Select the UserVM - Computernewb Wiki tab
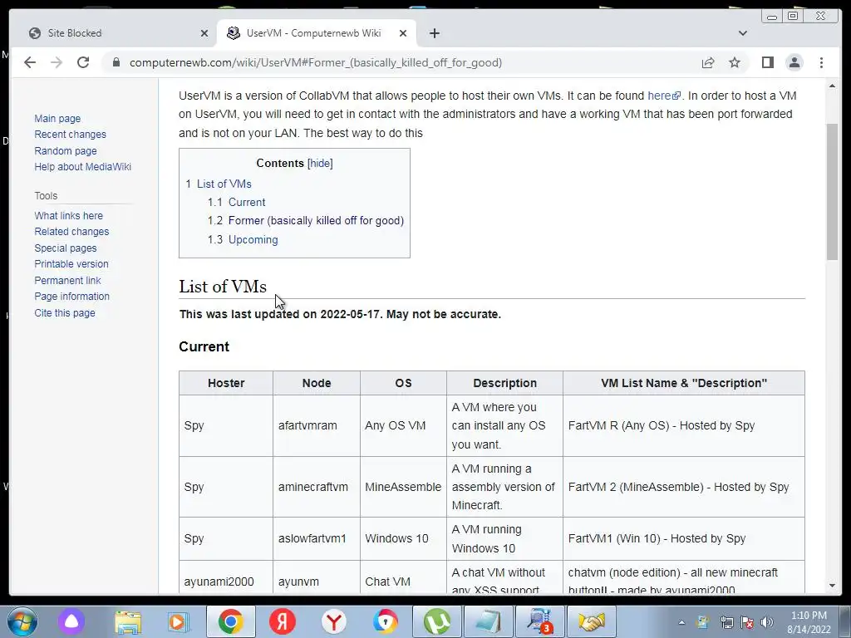 pyautogui.click(x=316, y=33)
